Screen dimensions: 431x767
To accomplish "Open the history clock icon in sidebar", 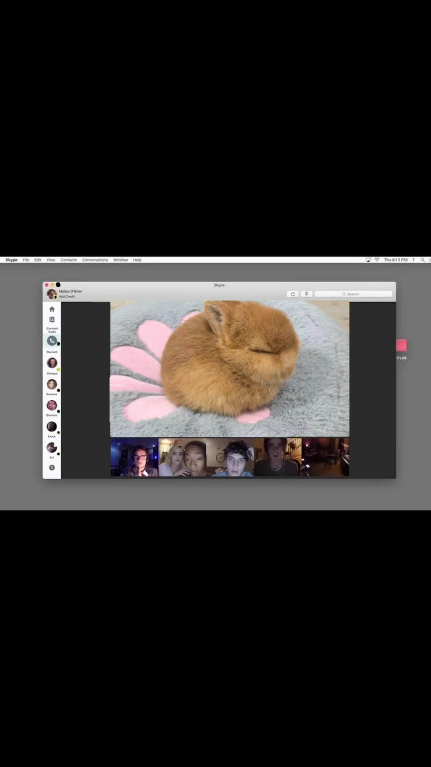I will point(52,467).
